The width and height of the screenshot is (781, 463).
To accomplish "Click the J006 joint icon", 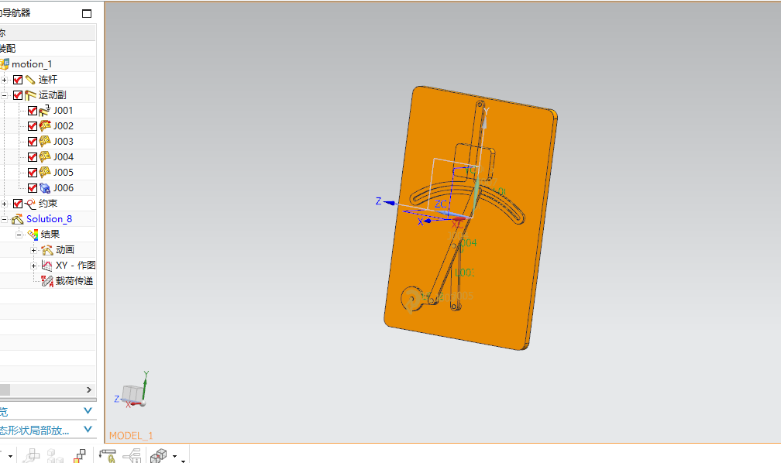I will tap(45, 187).
